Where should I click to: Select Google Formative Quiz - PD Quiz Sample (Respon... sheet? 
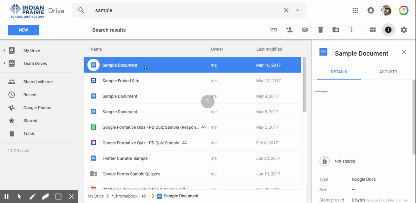[192, 127]
